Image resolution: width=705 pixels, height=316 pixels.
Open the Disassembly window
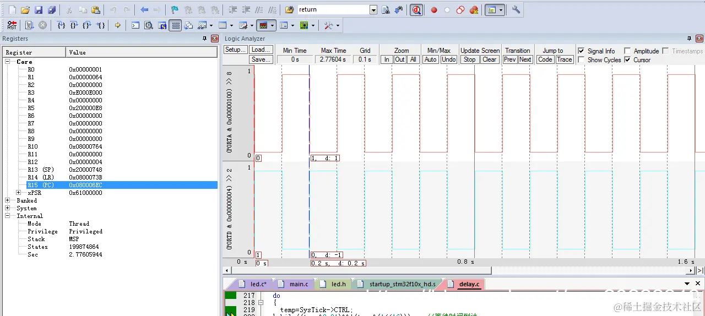(149, 25)
